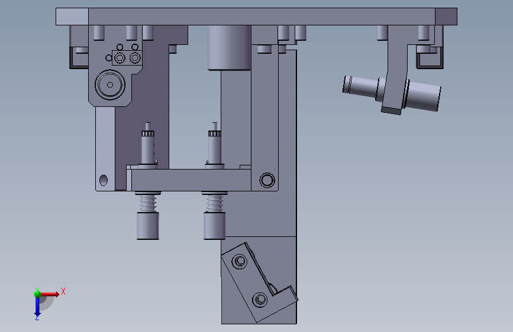
Task: Select the tilted cylindrical shaft at right
Action: (x=422, y=96)
